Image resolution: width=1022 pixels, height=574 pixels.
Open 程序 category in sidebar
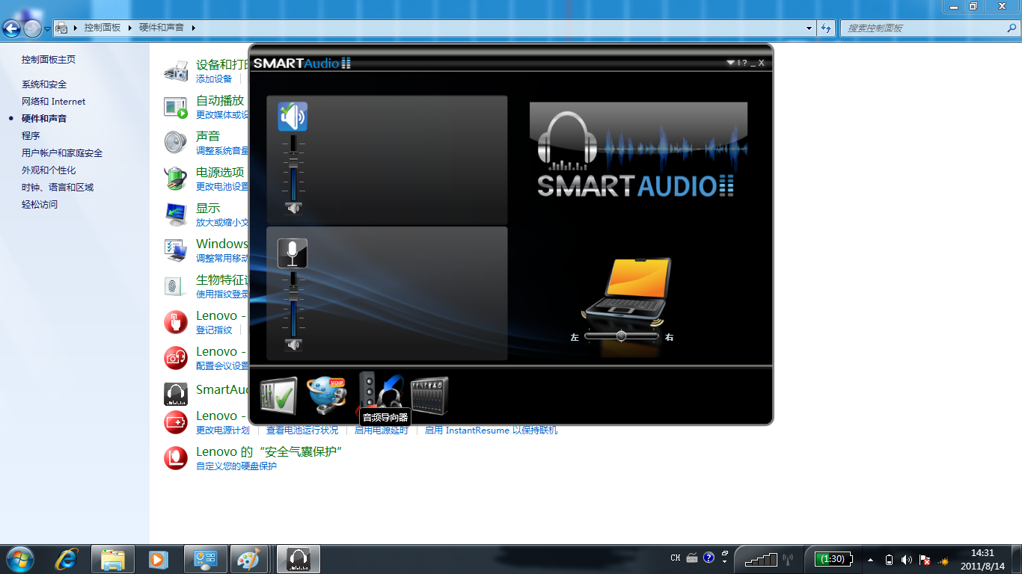point(31,136)
